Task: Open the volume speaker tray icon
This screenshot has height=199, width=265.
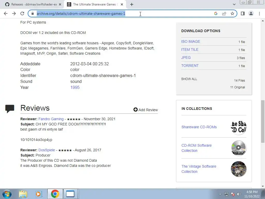Action: (239, 194)
